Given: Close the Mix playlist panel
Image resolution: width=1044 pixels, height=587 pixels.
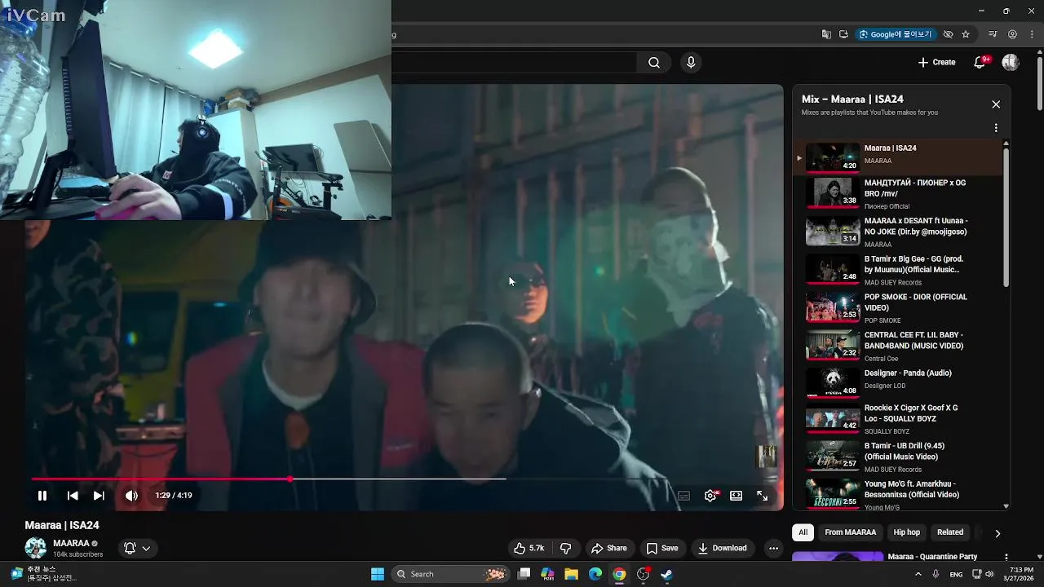Looking at the screenshot, I should [996, 104].
